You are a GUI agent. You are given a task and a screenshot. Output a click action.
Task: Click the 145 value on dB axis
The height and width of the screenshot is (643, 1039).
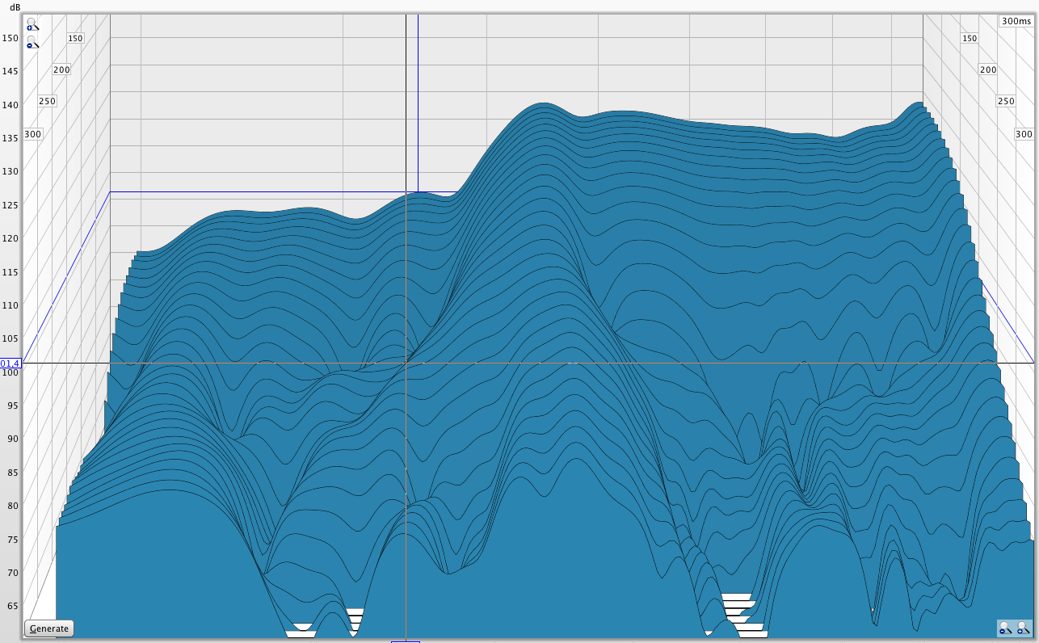point(11,71)
